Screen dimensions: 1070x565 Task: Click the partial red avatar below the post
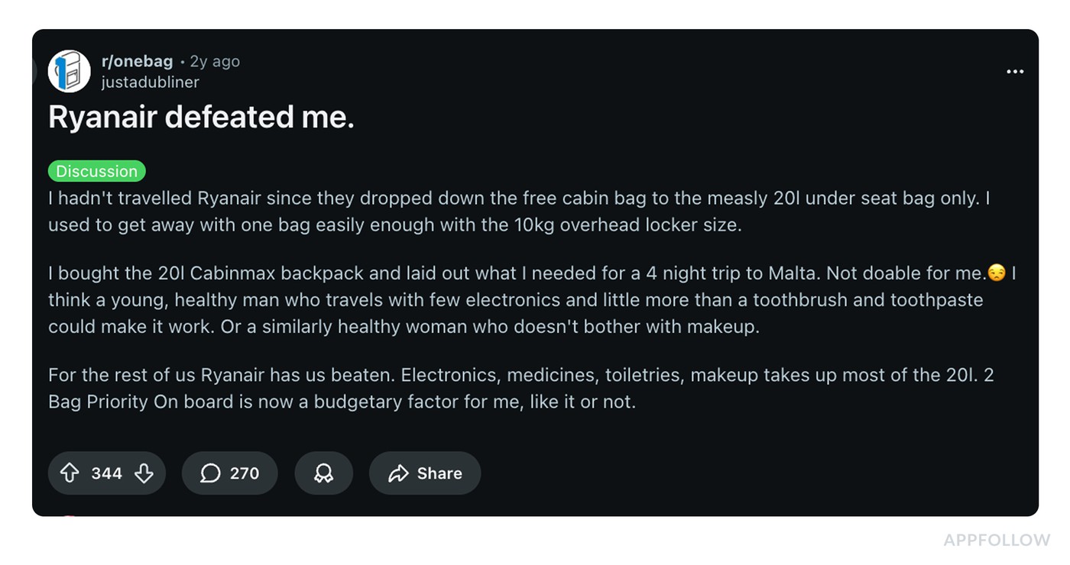click(69, 517)
